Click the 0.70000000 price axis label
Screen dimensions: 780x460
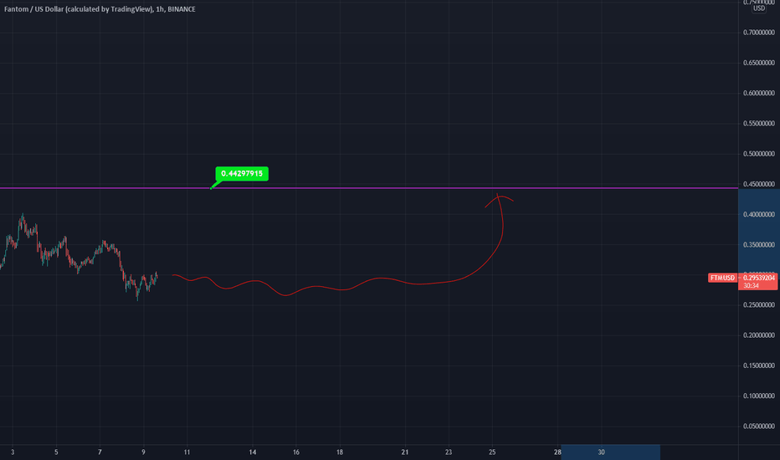coord(758,33)
